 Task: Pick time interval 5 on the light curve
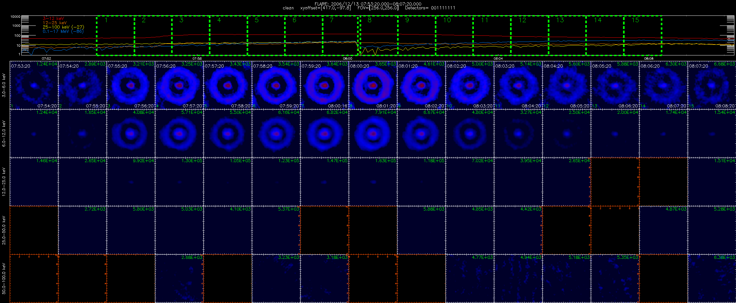tap(266, 35)
